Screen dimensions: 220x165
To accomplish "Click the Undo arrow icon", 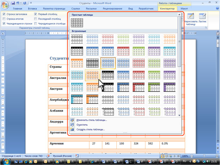I will pos(18,3).
